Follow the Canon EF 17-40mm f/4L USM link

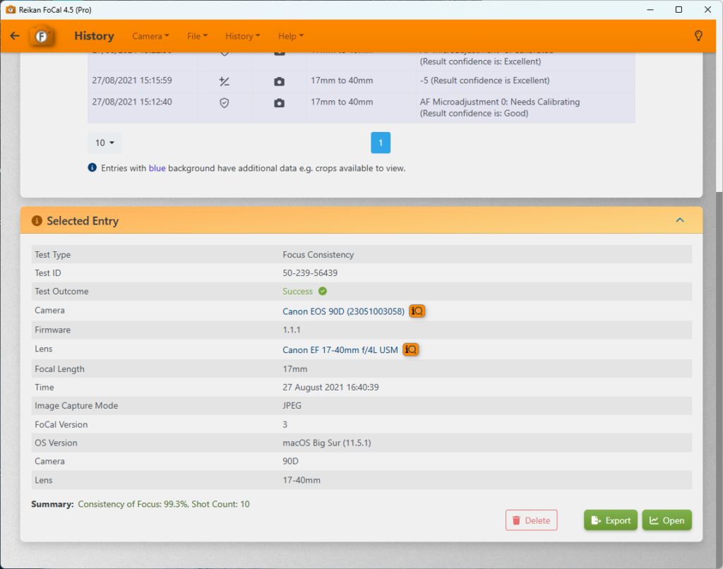click(340, 350)
